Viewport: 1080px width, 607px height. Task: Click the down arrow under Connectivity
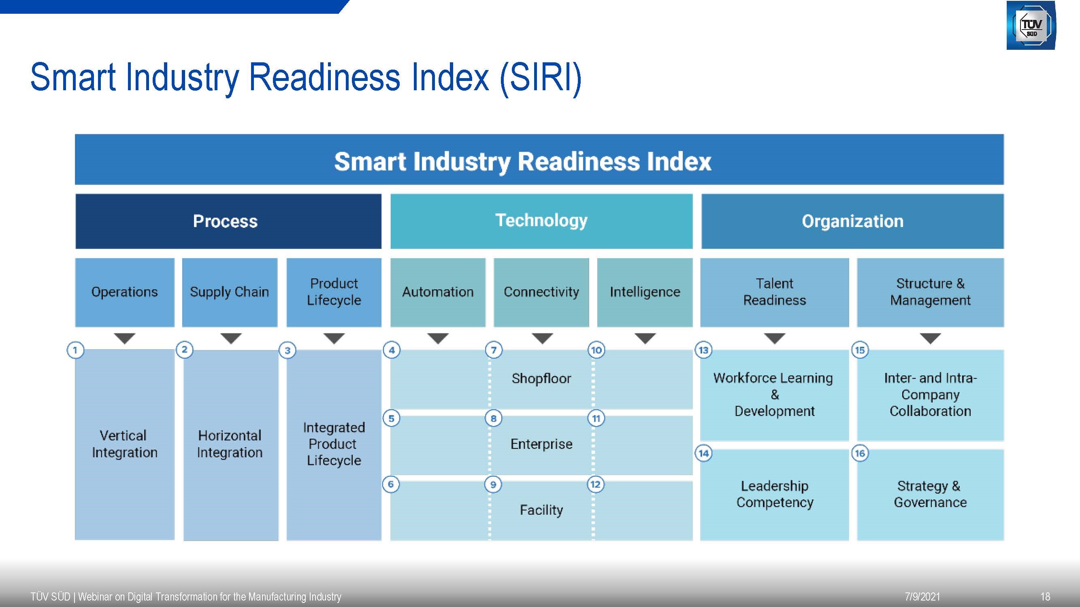click(x=542, y=338)
